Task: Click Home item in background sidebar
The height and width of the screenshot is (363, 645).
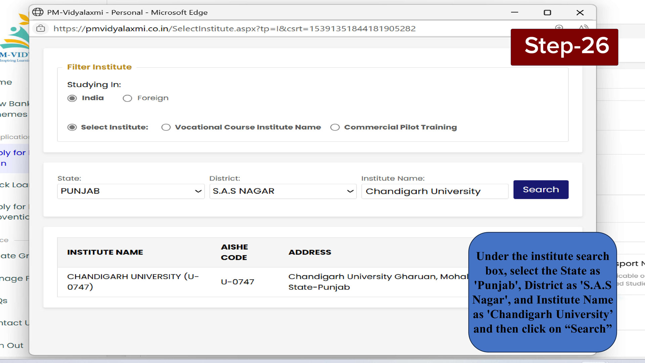Action: 6,82
